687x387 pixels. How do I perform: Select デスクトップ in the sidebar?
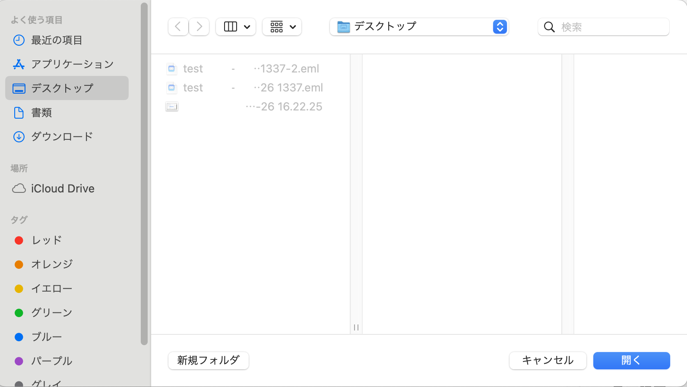[67, 88]
